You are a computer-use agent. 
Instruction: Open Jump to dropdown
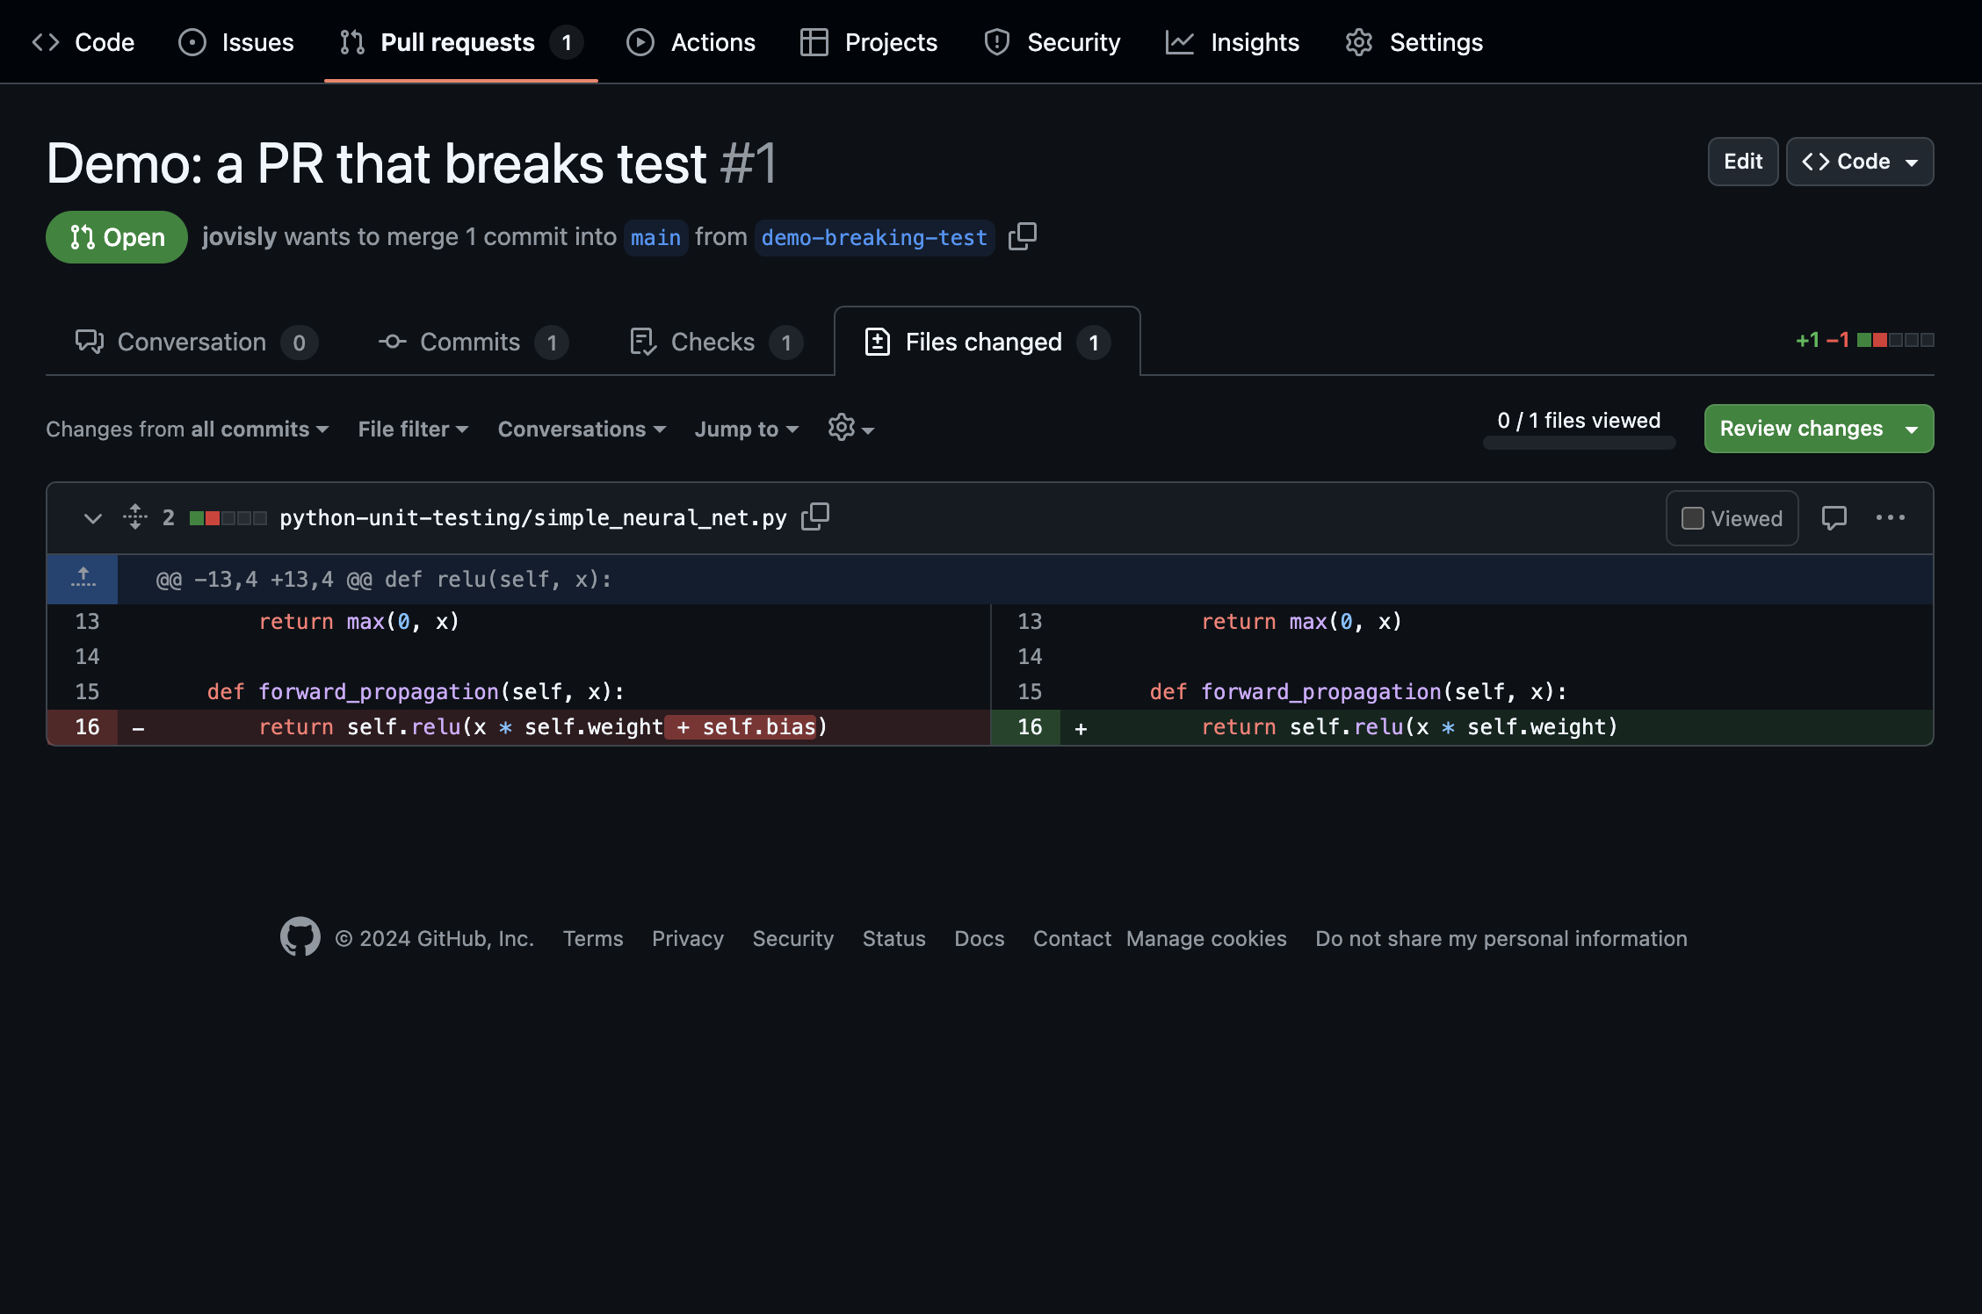click(747, 429)
